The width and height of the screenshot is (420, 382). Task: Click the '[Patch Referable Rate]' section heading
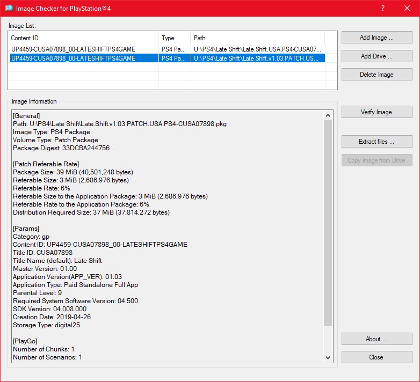click(x=46, y=164)
